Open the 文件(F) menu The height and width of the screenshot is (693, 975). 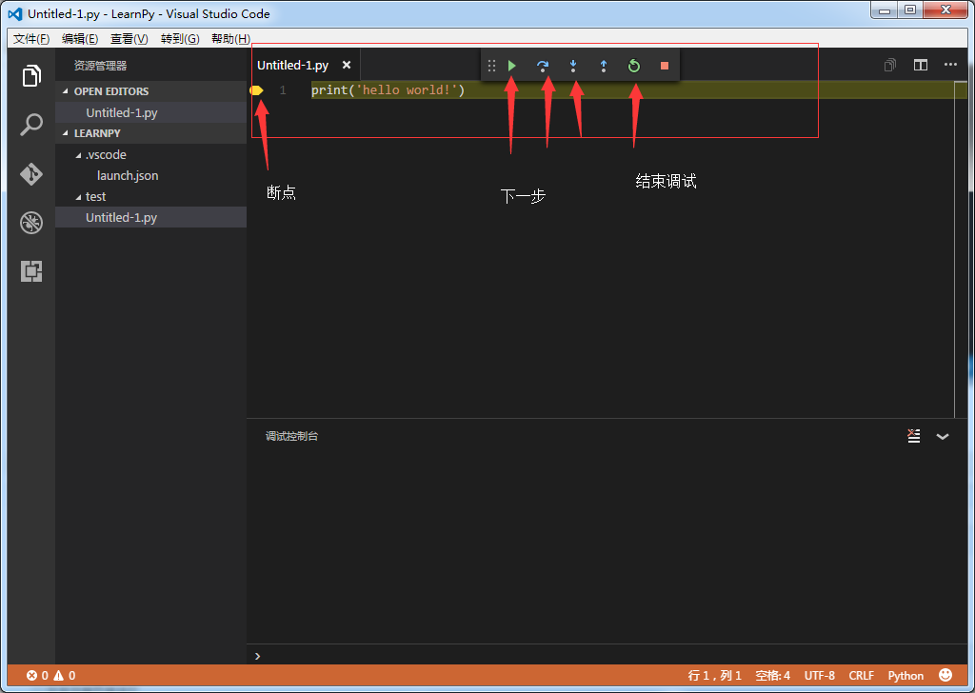[x=31, y=38]
